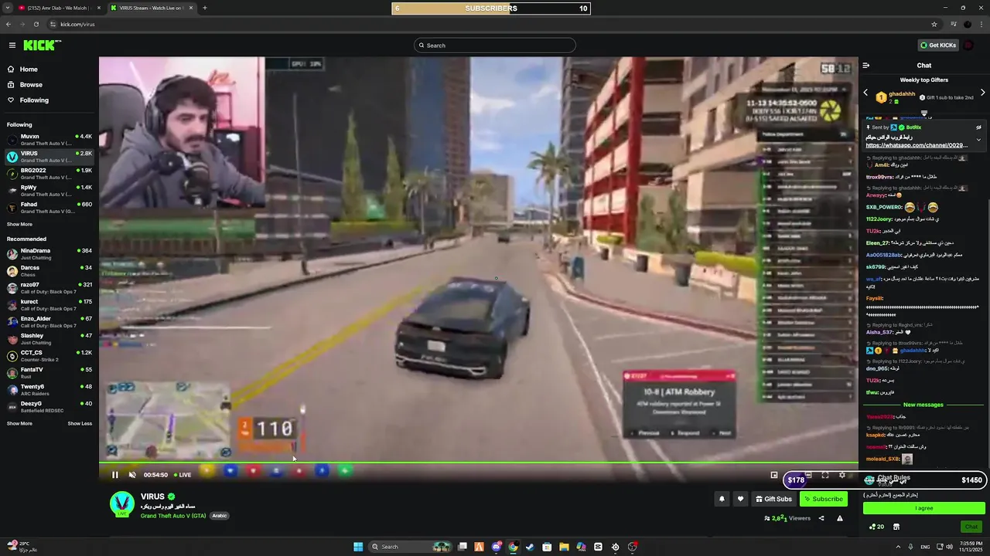Bookmark this page with star icon
990x556 pixels.
coord(934,24)
